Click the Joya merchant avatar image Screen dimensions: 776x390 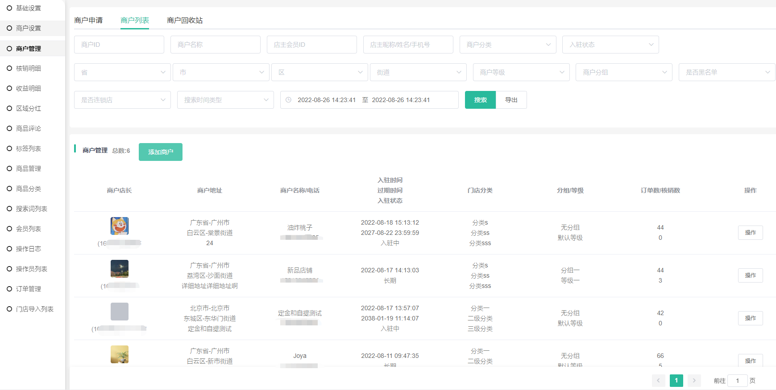point(120,354)
